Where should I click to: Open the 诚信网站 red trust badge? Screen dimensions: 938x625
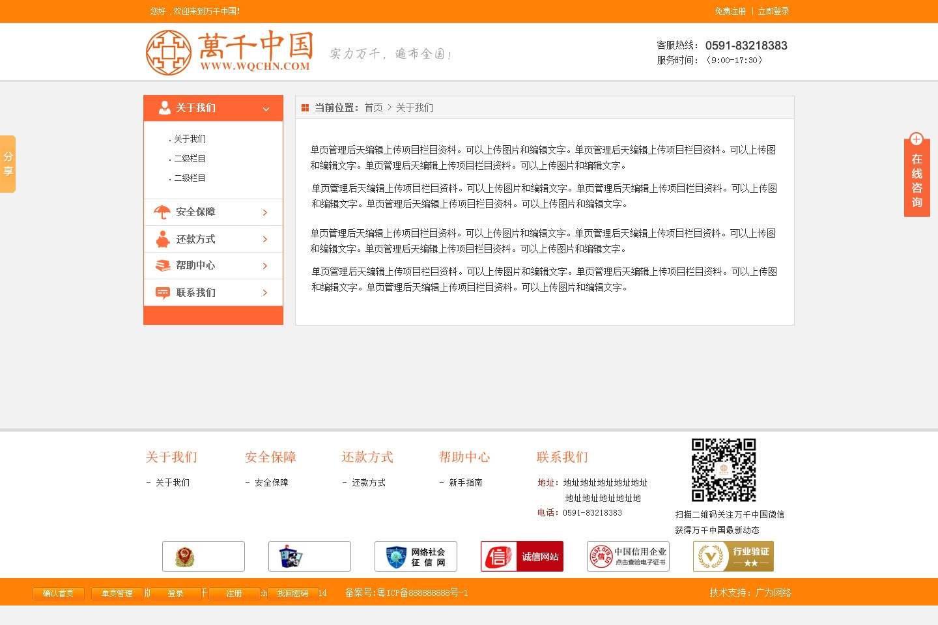pyautogui.click(x=522, y=557)
